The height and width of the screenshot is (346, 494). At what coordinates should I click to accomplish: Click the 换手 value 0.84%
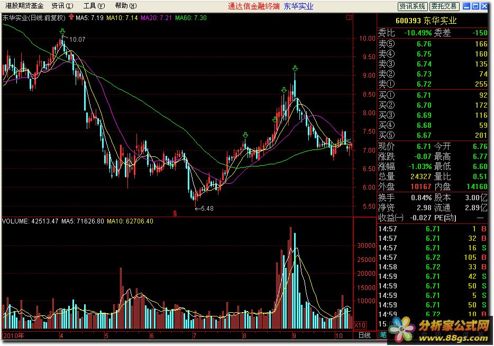click(421, 198)
